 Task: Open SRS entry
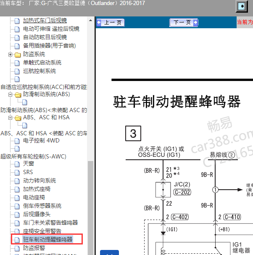(28, 172)
